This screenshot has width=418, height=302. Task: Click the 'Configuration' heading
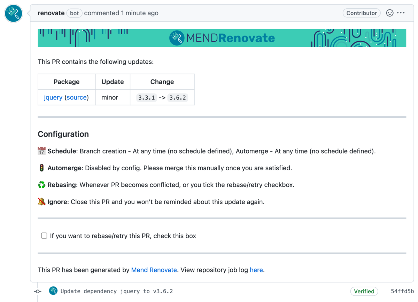coord(63,134)
